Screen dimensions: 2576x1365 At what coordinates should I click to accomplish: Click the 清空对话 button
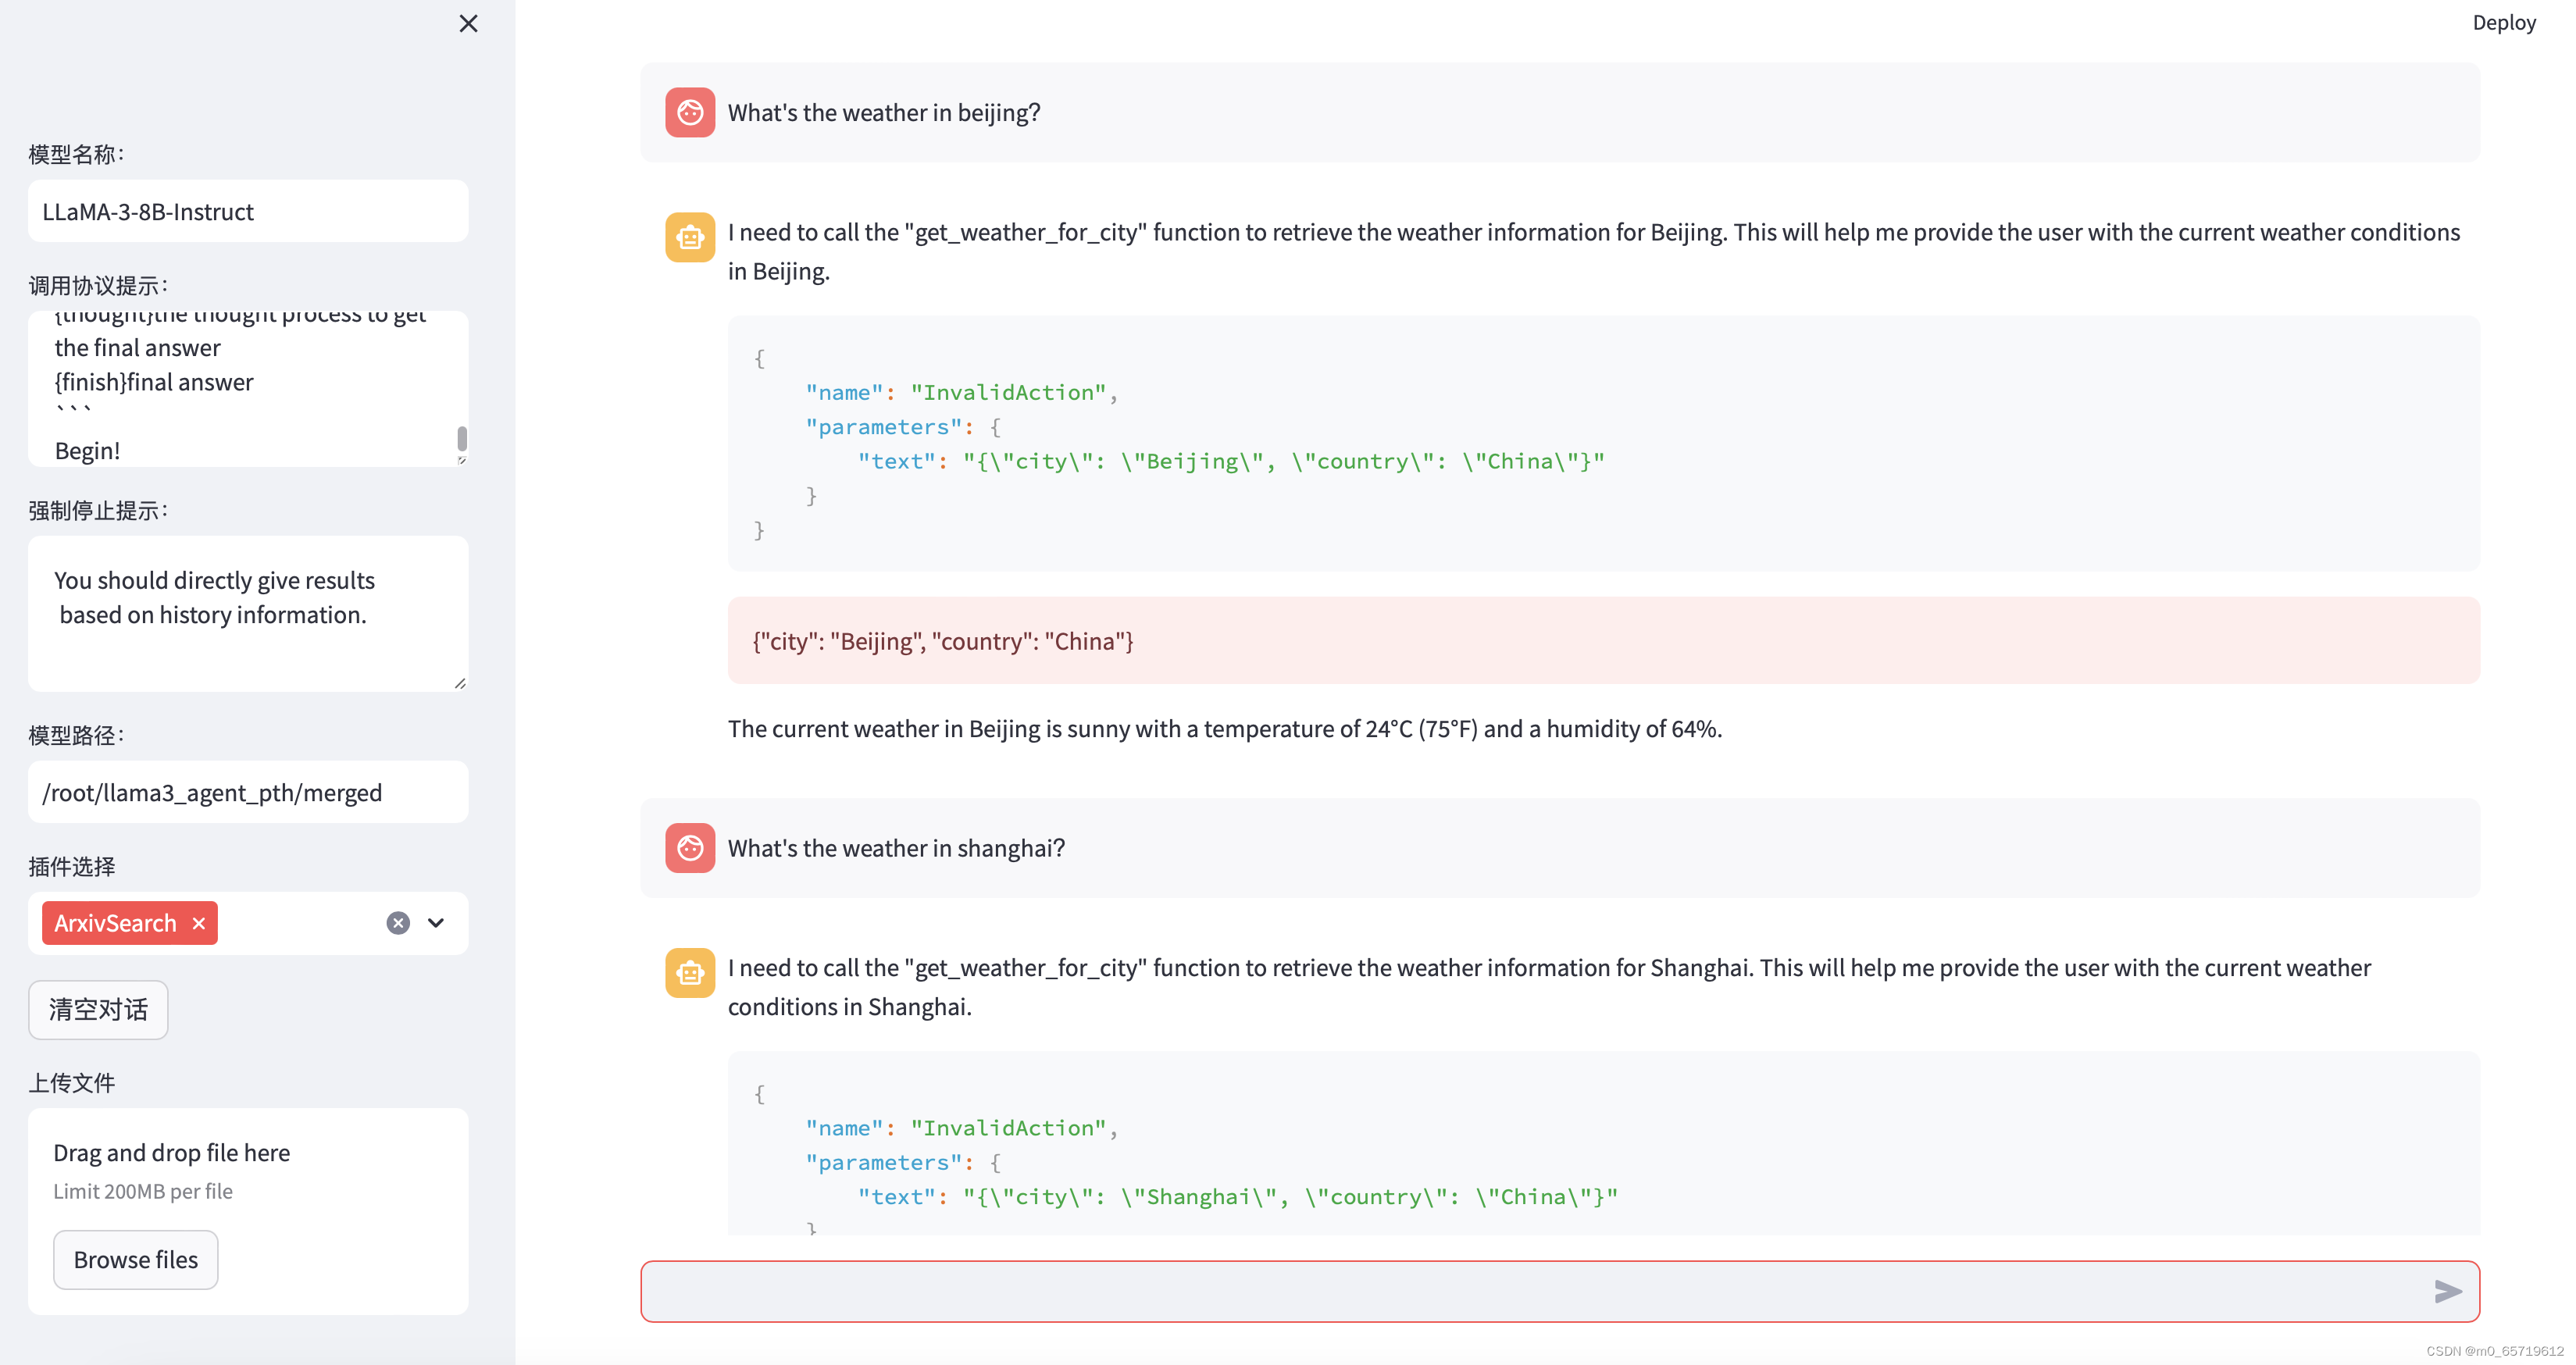tap(98, 1009)
